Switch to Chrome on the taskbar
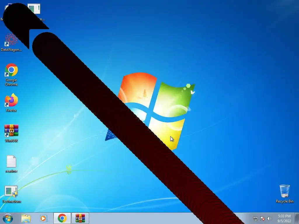Image resolution: width=299 pixels, height=224 pixels. (62, 218)
